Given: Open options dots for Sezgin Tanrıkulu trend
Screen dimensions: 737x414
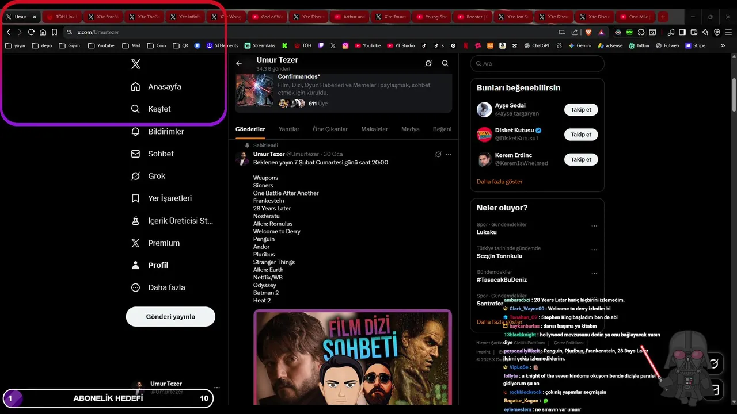Looking at the screenshot, I should point(594,250).
